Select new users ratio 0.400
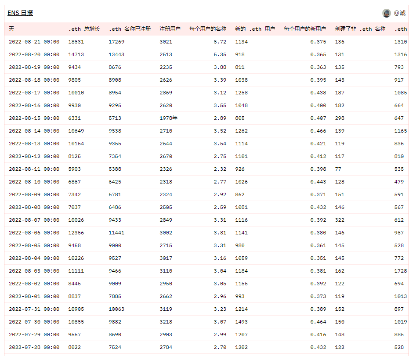 click(x=318, y=105)
